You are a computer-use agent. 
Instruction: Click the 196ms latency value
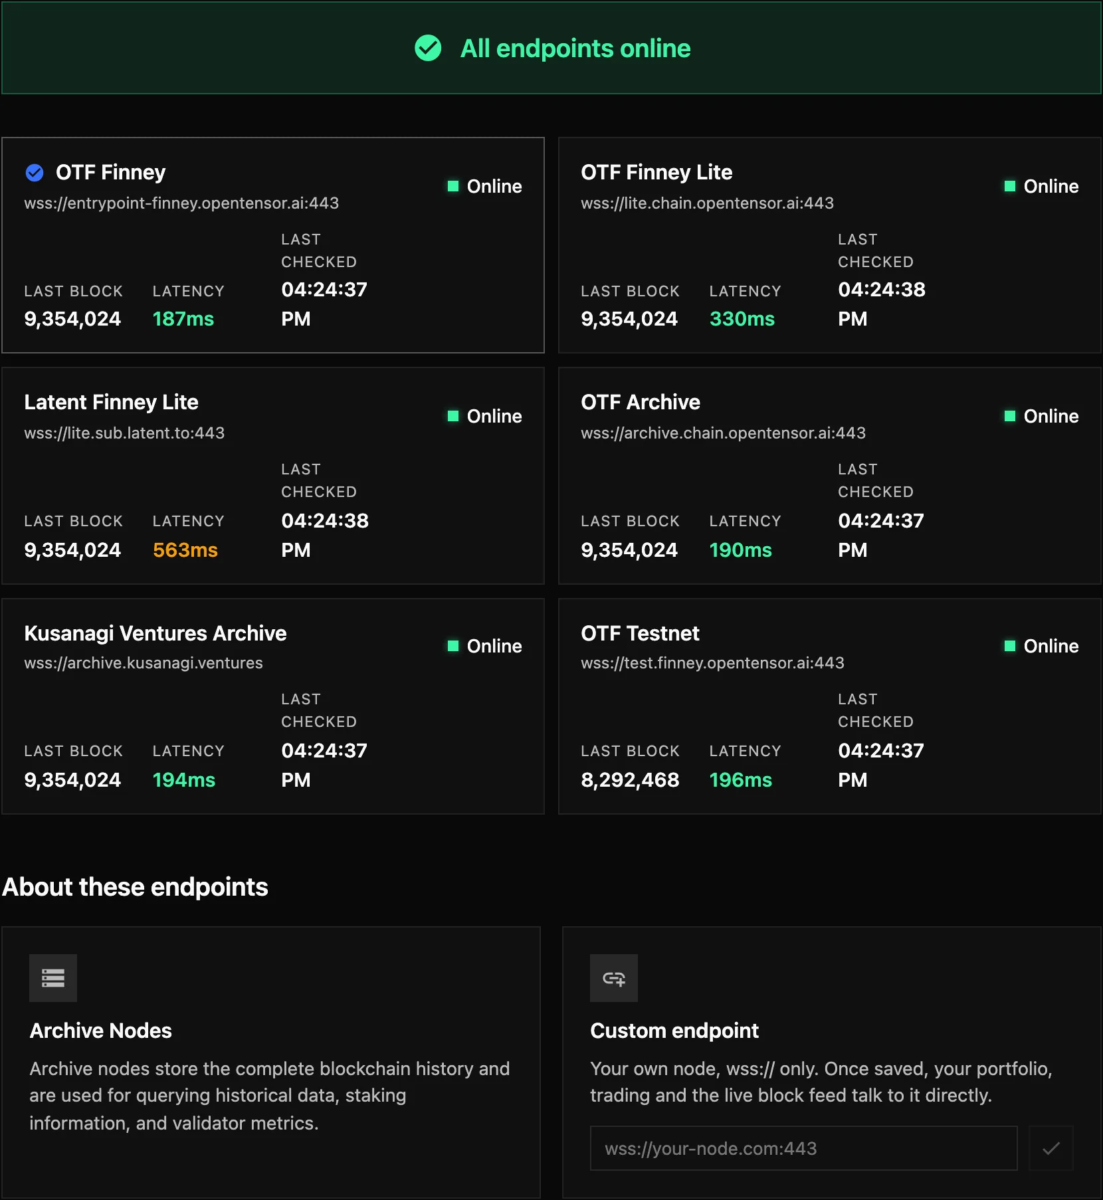(x=741, y=780)
